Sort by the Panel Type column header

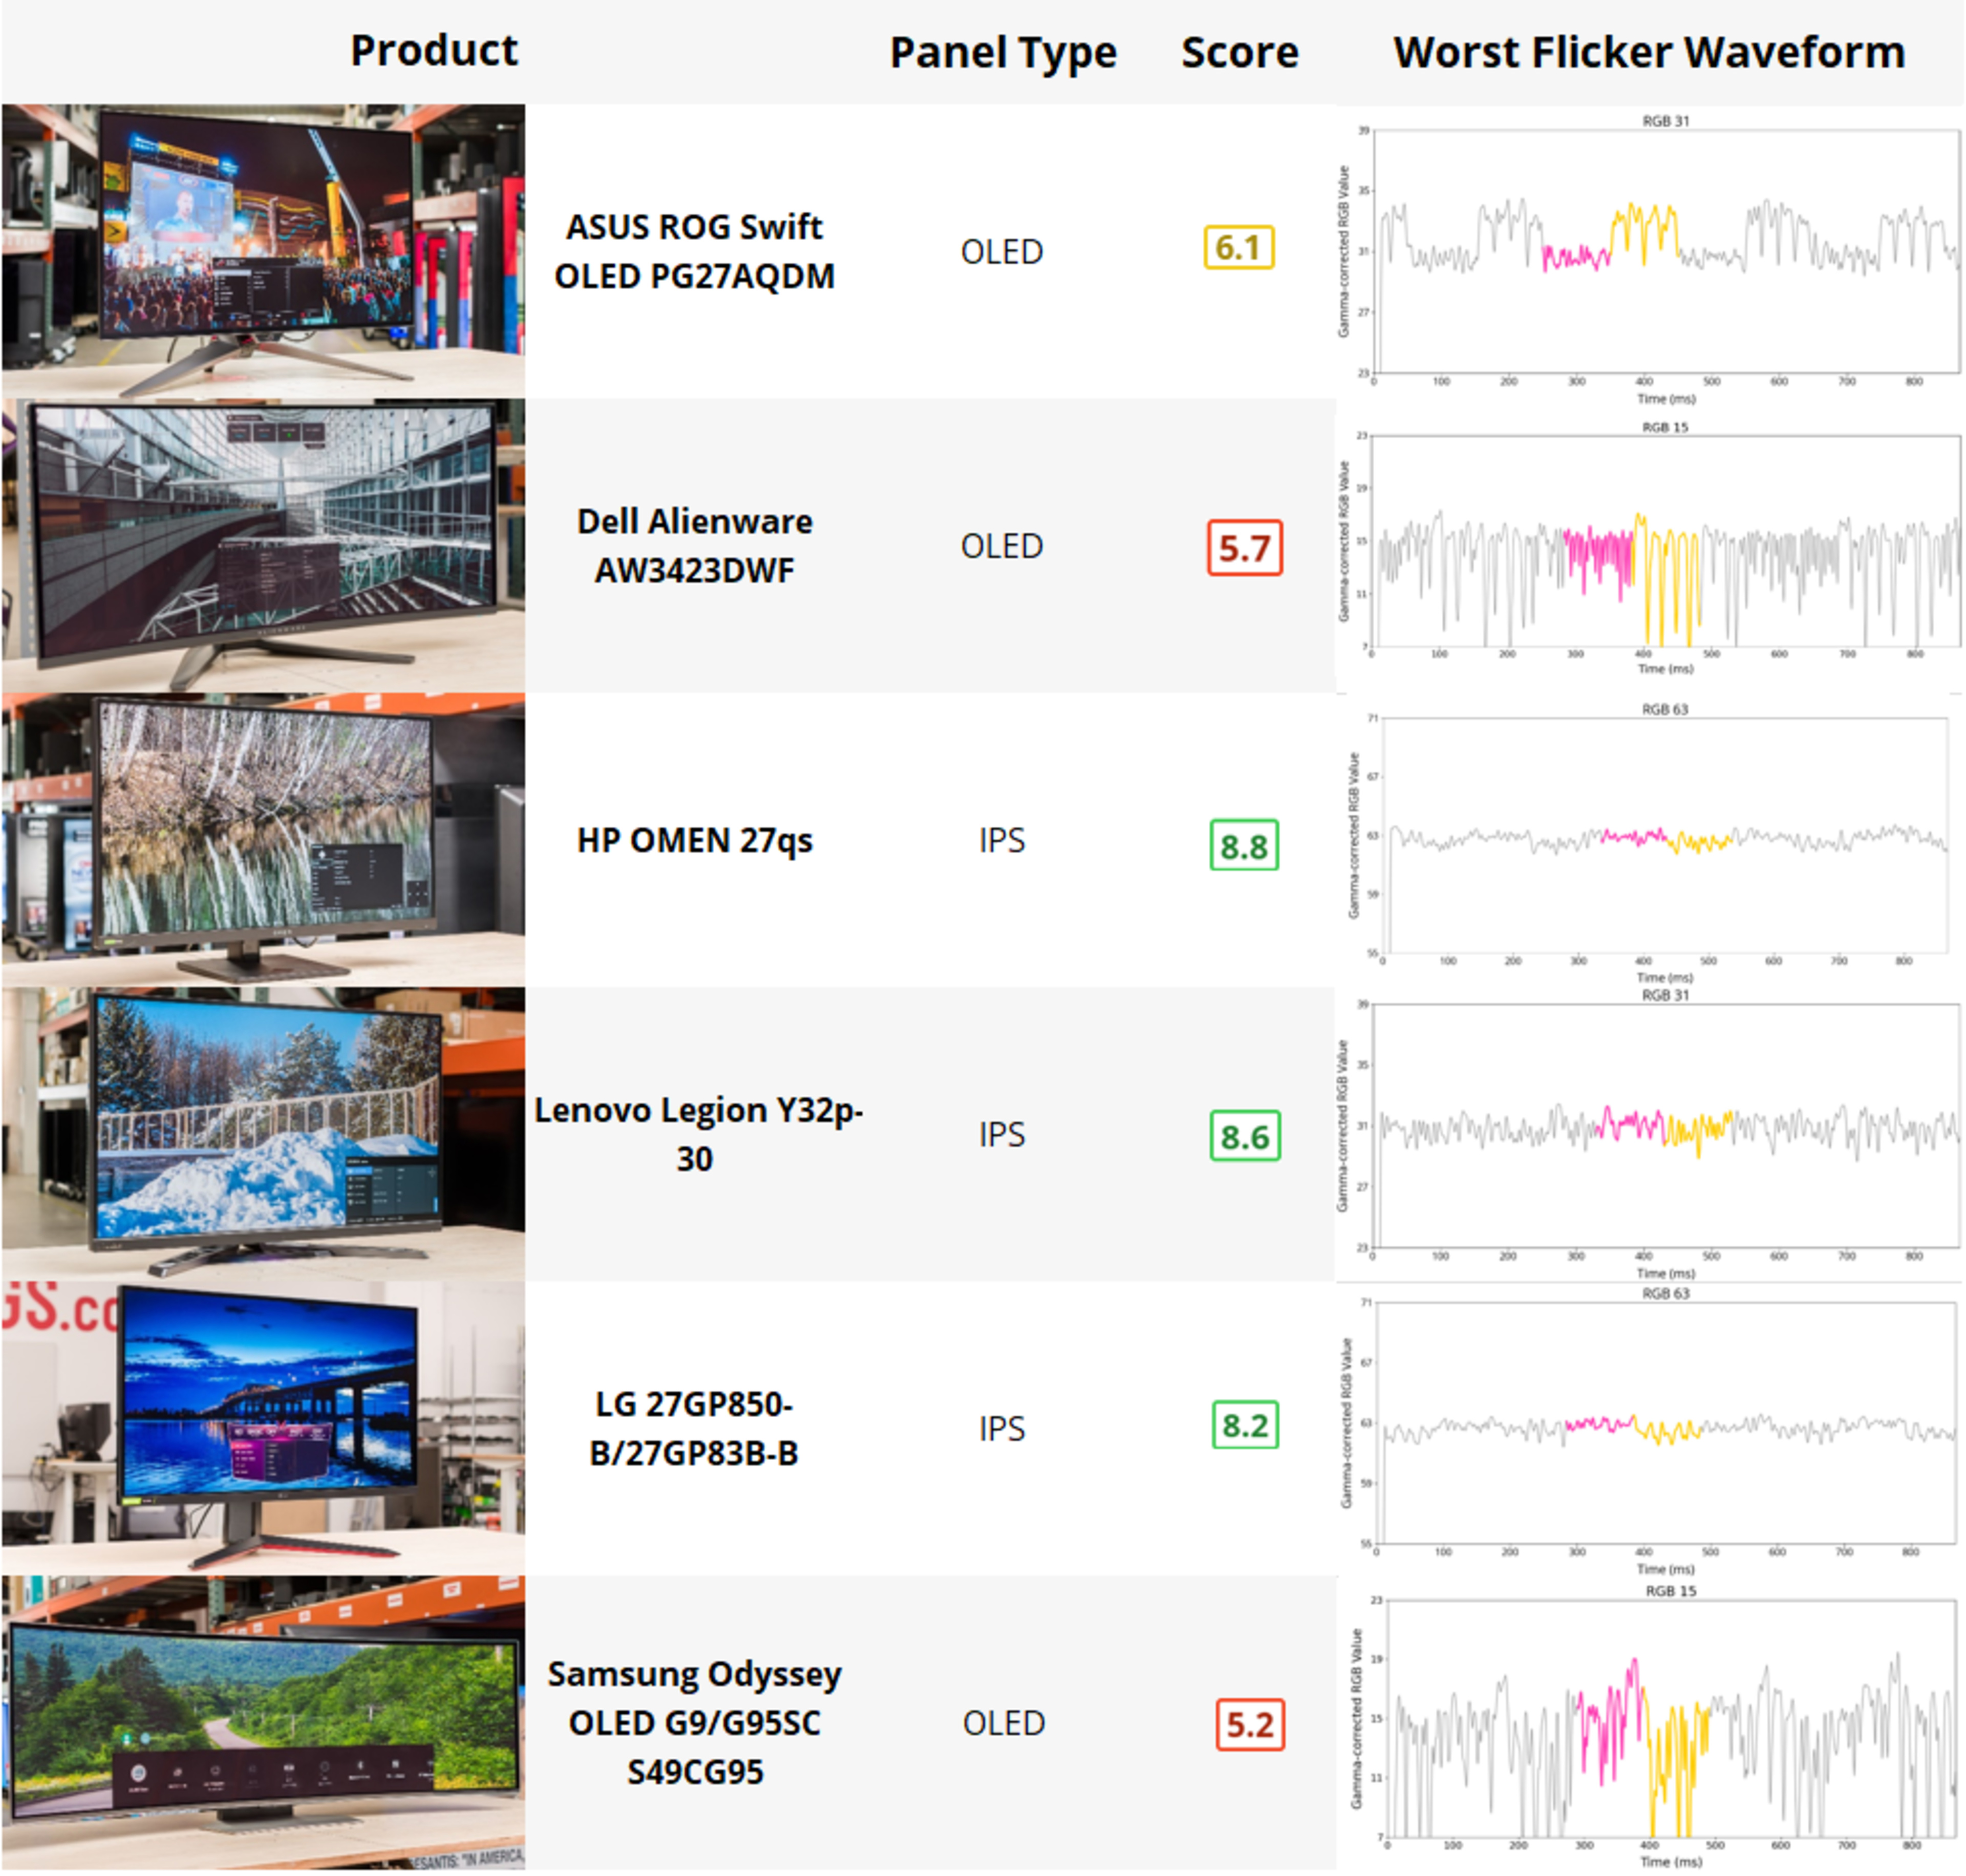1002,52
